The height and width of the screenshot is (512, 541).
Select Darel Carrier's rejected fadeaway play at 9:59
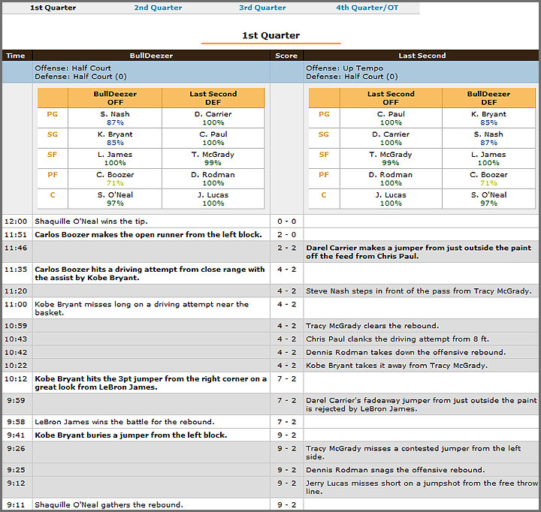click(x=421, y=405)
